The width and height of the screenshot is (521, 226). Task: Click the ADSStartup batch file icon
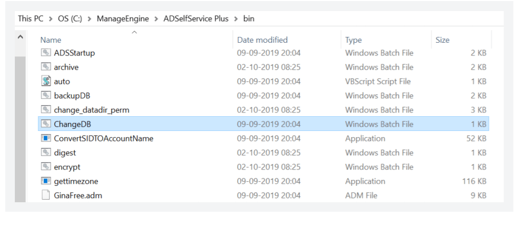coord(46,53)
